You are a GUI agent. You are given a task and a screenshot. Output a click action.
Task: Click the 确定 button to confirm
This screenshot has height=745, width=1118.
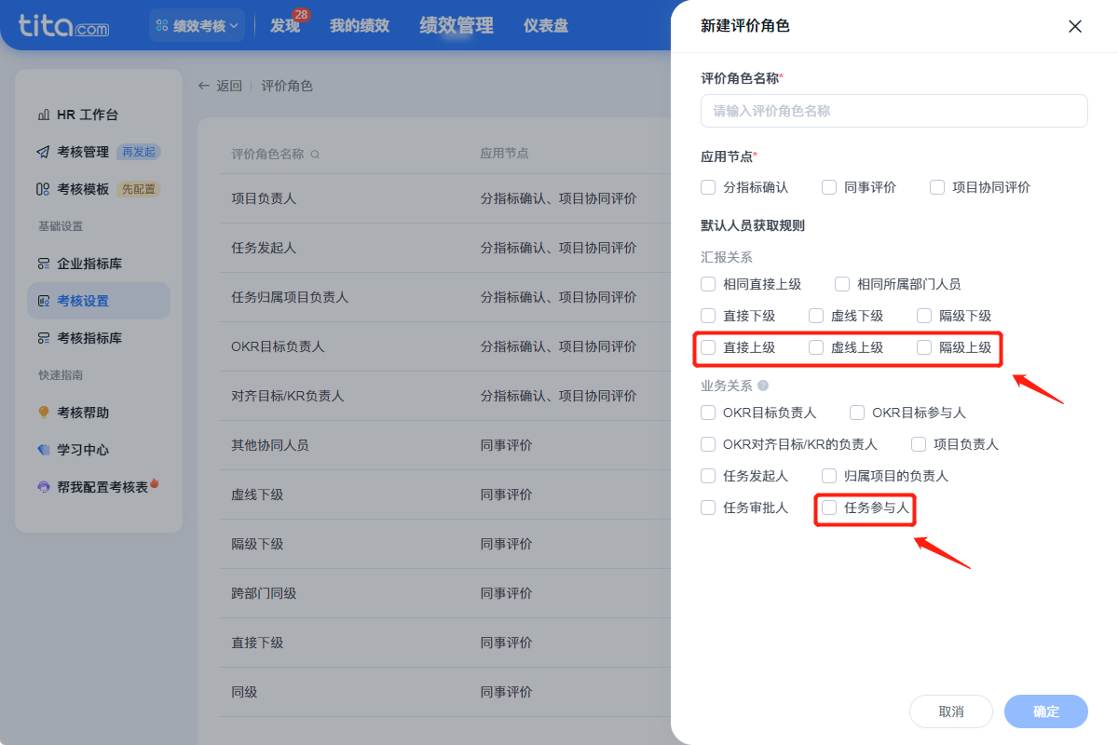(1045, 711)
